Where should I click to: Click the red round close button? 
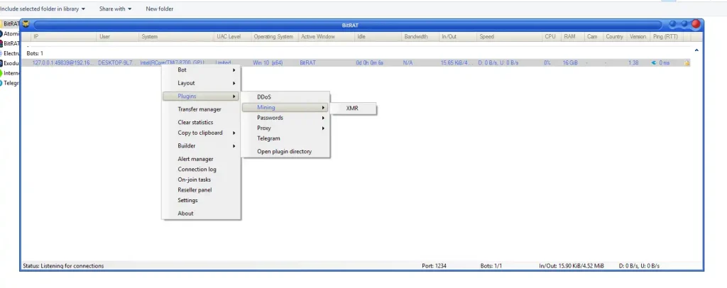coord(696,24)
